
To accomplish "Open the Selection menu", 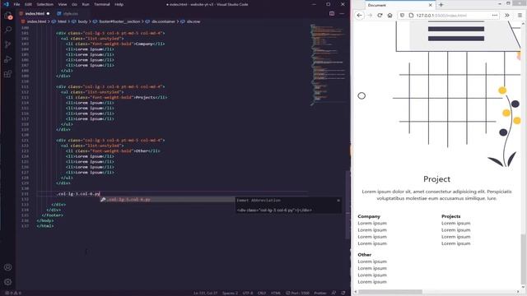I will coord(44,4).
